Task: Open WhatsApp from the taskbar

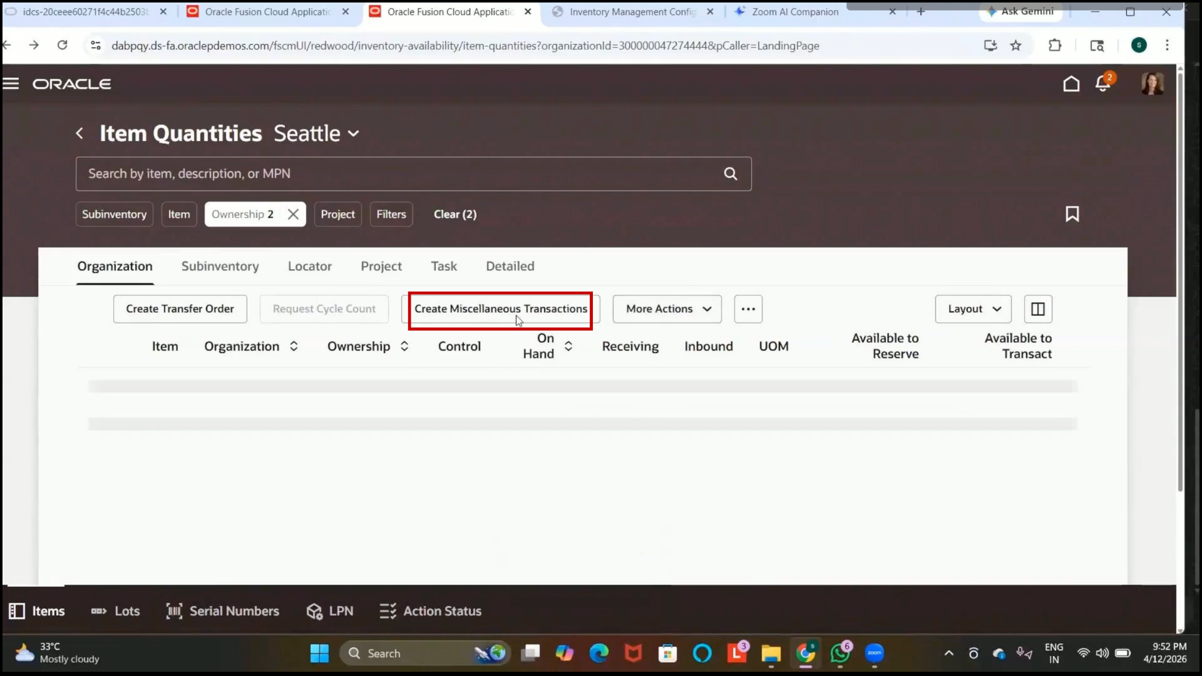Action: (x=840, y=653)
